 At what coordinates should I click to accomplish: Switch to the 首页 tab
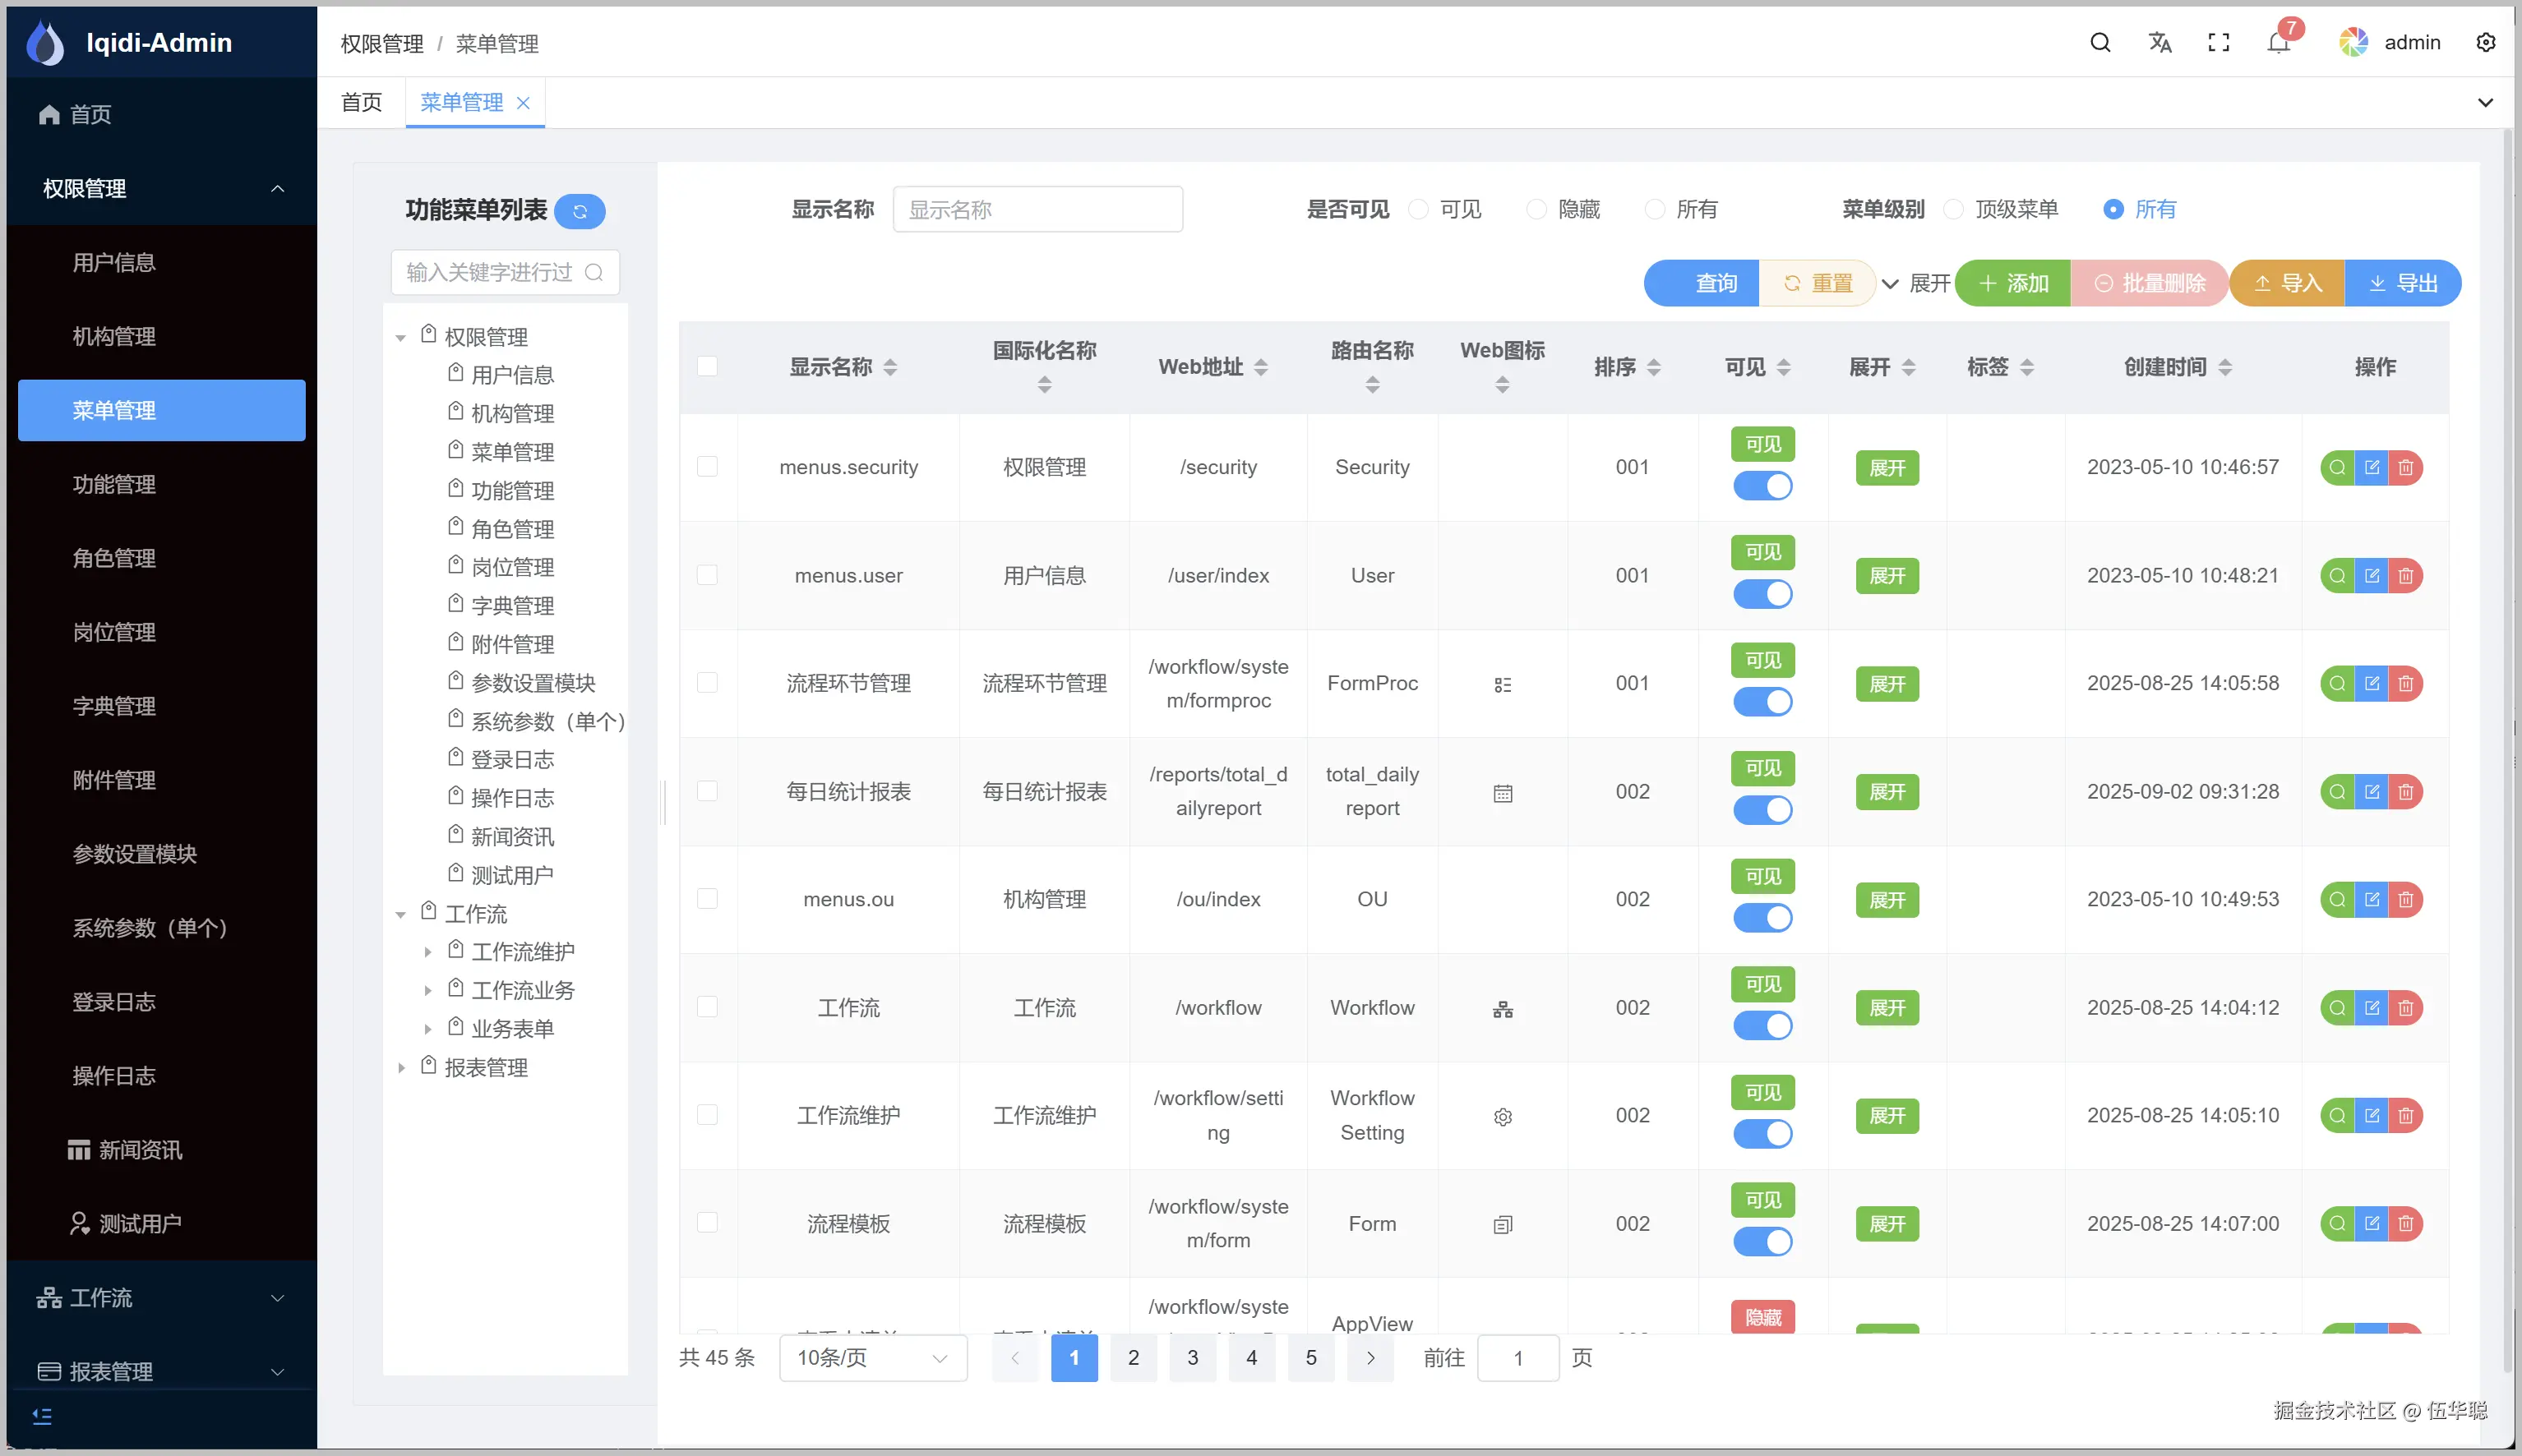pos(361,102)
